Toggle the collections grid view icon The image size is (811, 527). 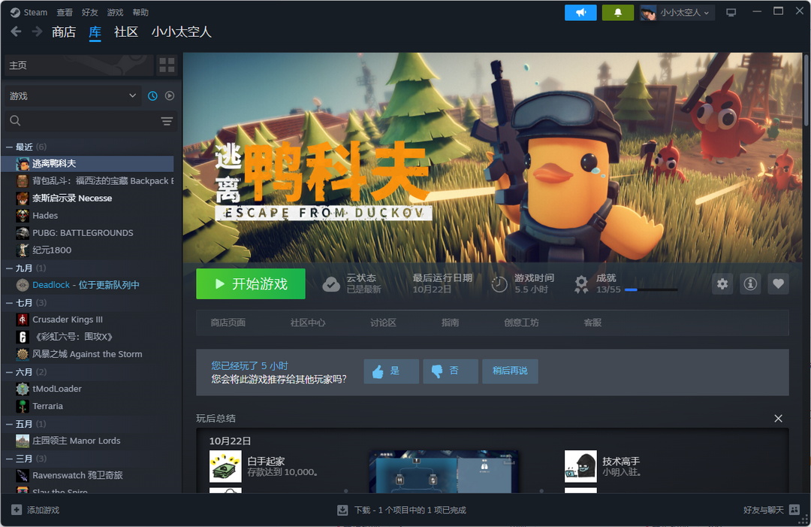pyautogui.click(x=167, y=65)
